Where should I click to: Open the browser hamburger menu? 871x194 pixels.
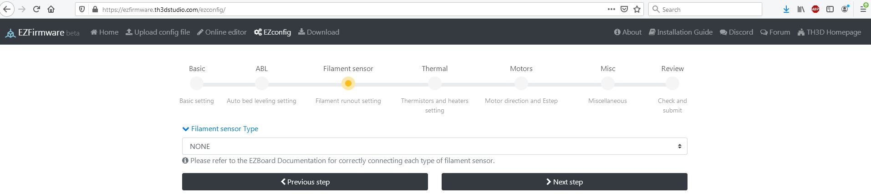[x=863, y=9]
